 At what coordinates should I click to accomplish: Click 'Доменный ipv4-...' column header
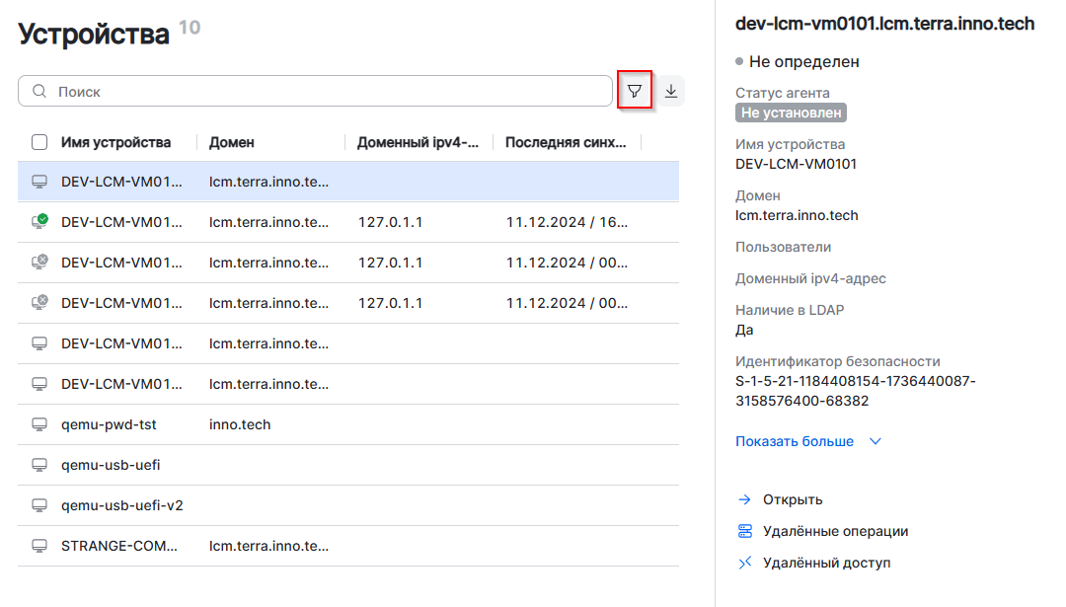[418, 142]
